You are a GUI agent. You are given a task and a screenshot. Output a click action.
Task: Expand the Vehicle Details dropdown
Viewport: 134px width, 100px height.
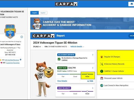click(77, 47)
